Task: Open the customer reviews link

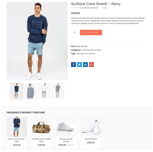Action: click(89, 8)
